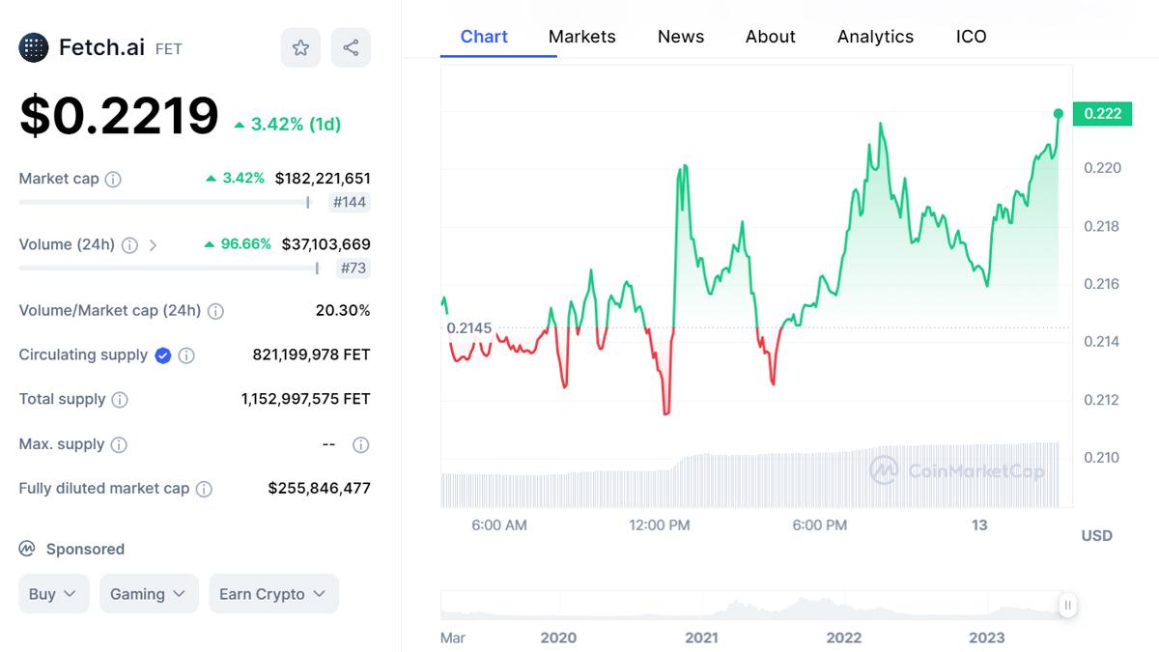This screenshot has width=1159, height=652.
Task: Click the 2022 label on range timeline
Action: coord(844,638)
